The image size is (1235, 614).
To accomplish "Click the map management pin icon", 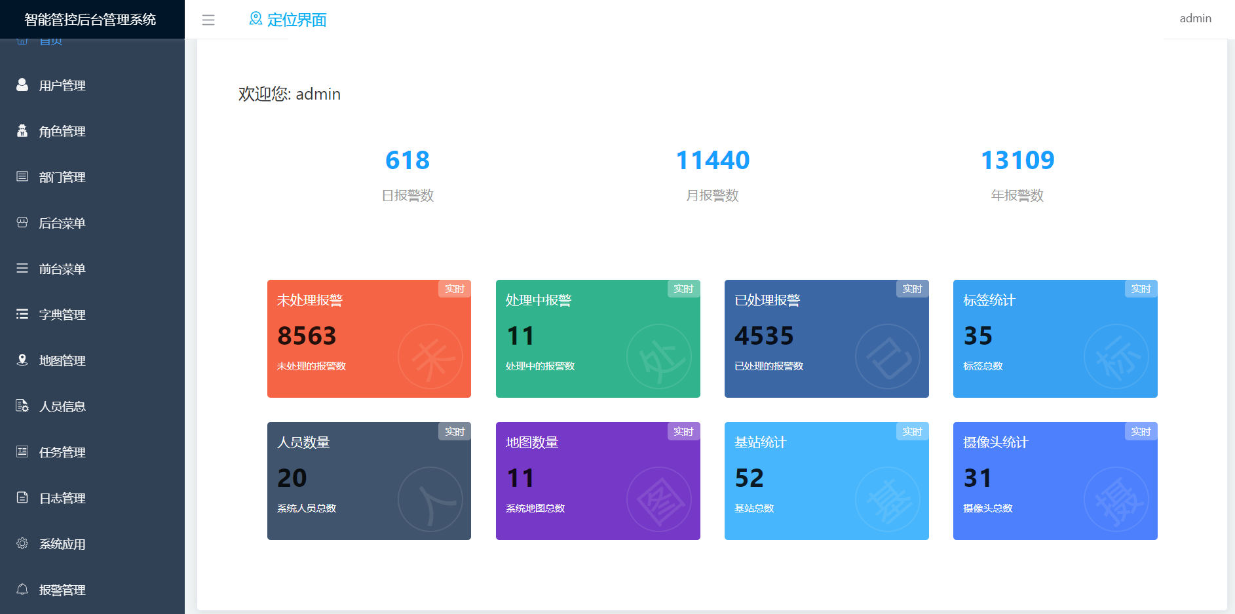I will (22, 360).
